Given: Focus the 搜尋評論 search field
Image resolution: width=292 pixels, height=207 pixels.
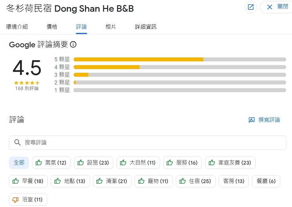Looking at the screenshot, I should click(151, 143).
